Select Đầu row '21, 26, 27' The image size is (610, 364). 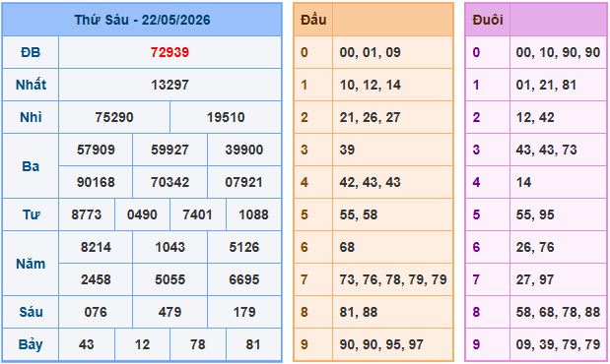pyautogui.click(x=371, y=117)
